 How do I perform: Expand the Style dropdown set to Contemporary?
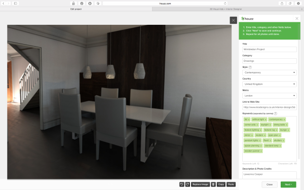click(x=270, y=72)
